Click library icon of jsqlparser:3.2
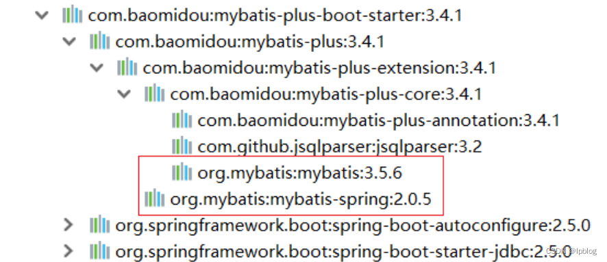 (182, 146)
